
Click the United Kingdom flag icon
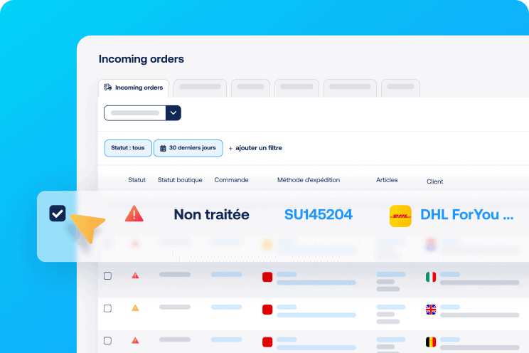430,309
